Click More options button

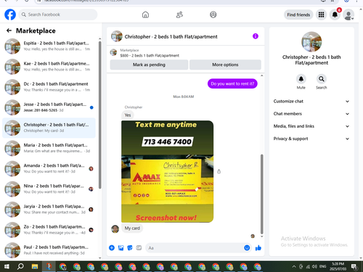coord(225,65)
